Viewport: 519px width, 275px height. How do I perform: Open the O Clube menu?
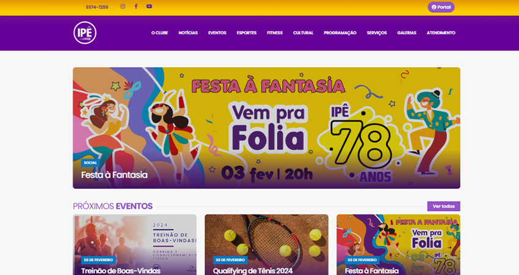pyautogui.click(x=159, y=33)
